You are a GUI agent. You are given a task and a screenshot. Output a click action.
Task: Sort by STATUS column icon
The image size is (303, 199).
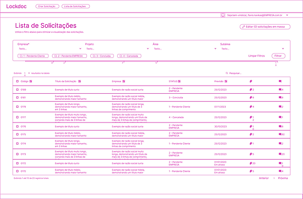[179, 82]
